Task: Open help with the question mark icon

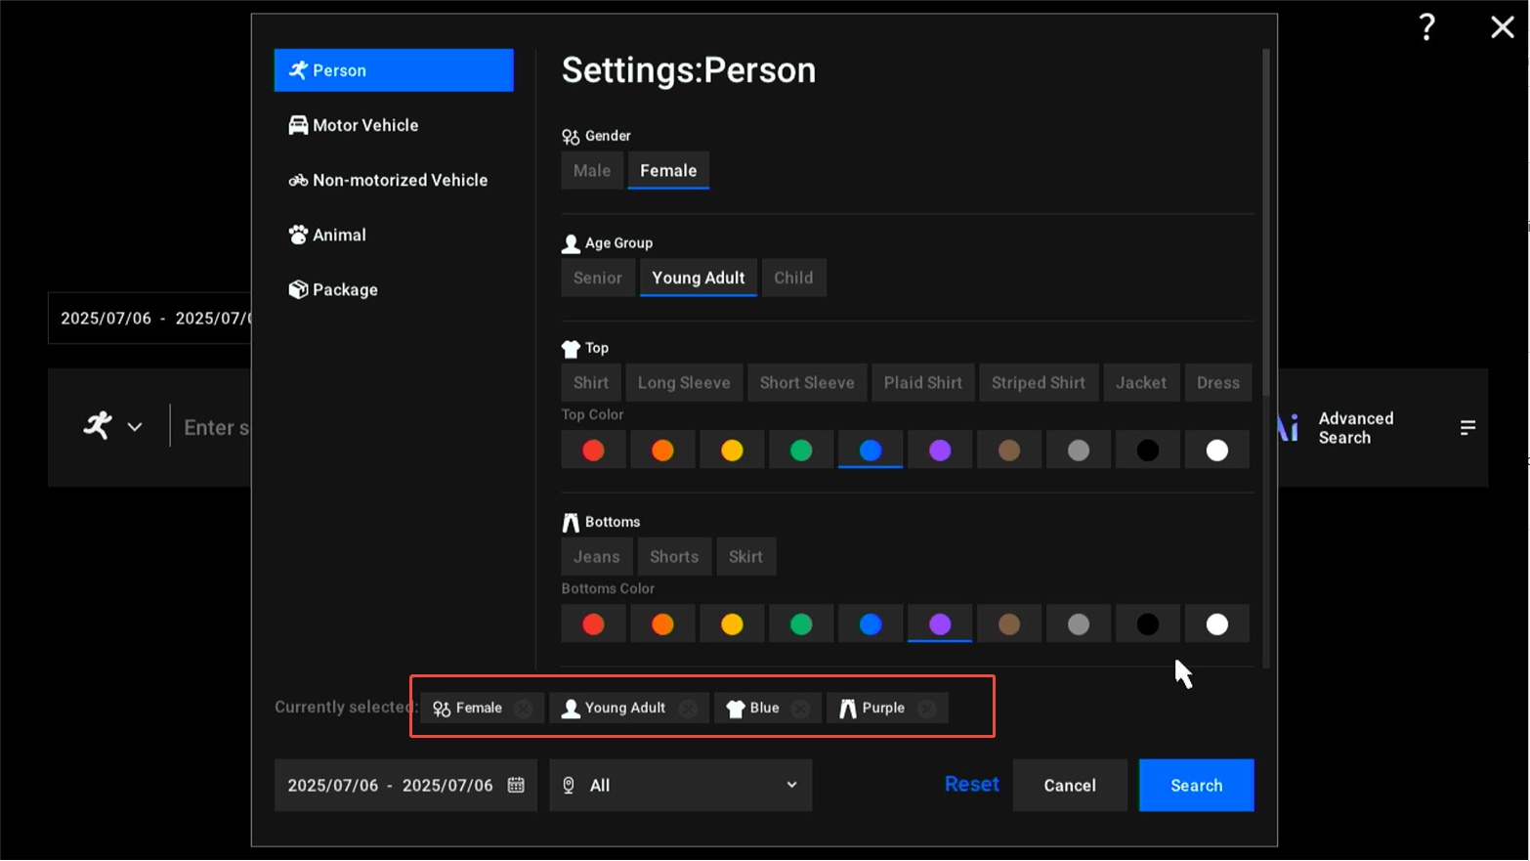Action: [1426, 27]
